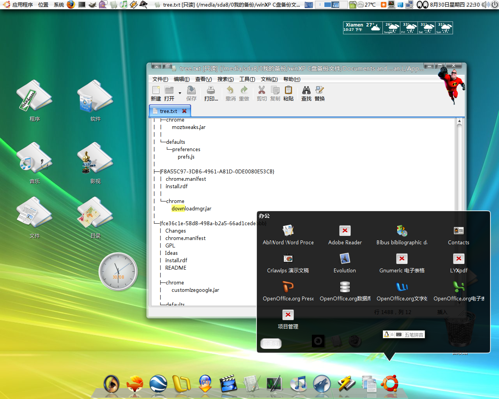This screenshot has width=499, height=399.
Task: Open the 文件(F) menu in gedit
Action: pos(160,79)
